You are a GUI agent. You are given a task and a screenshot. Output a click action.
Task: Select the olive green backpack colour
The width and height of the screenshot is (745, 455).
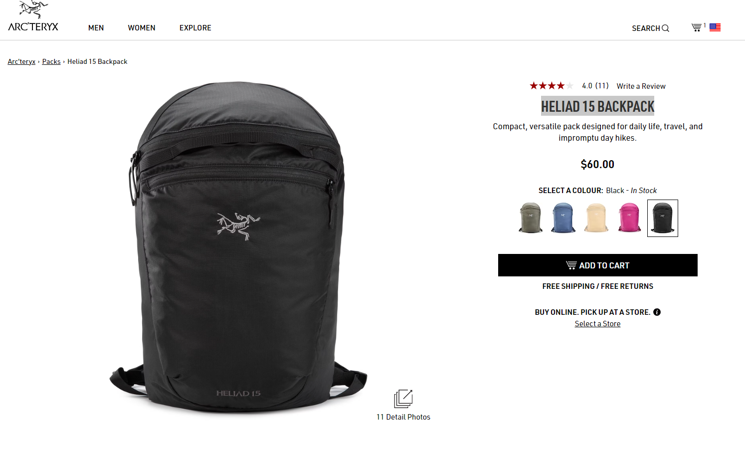coord(531,218)
